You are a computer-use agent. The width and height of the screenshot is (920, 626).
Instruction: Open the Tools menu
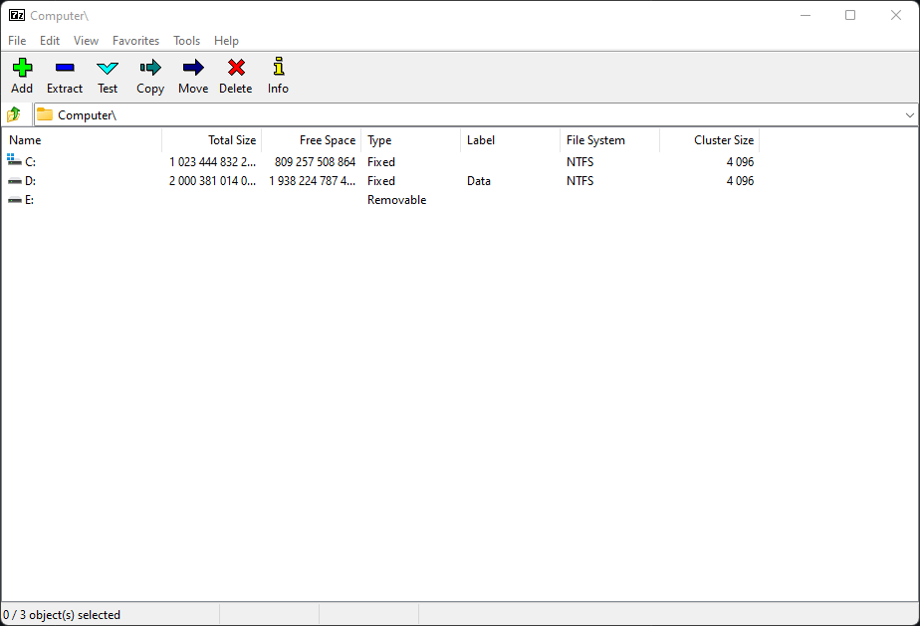[x=186, y=41]
